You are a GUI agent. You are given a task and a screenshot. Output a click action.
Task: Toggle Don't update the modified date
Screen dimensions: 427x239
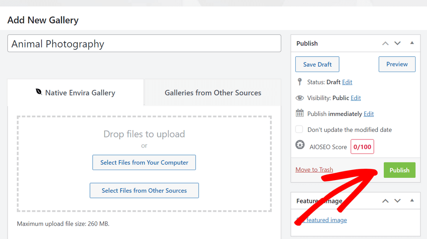(x=299, y=129)
